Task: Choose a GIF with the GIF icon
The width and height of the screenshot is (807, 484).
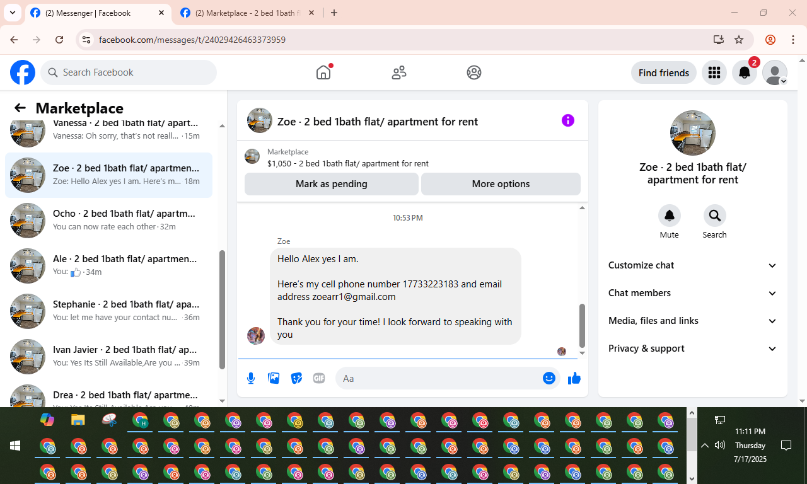Action: (319, 378)
